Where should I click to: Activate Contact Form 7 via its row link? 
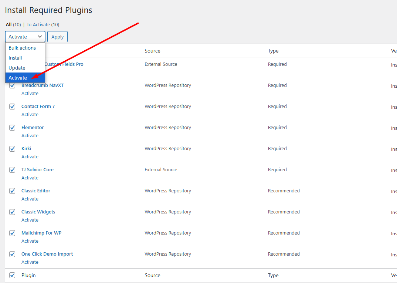click(30, 114)
